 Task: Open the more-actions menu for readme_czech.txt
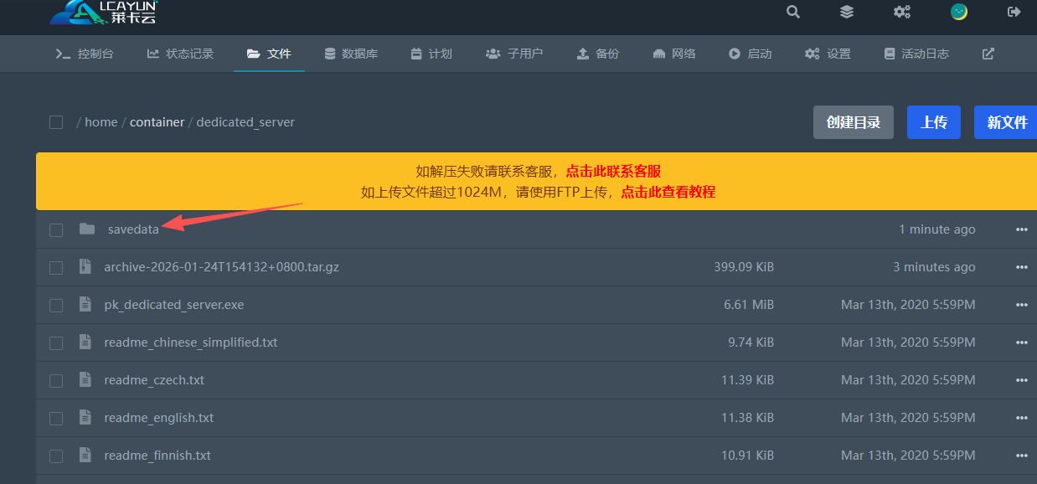(x=1021, y=380)
